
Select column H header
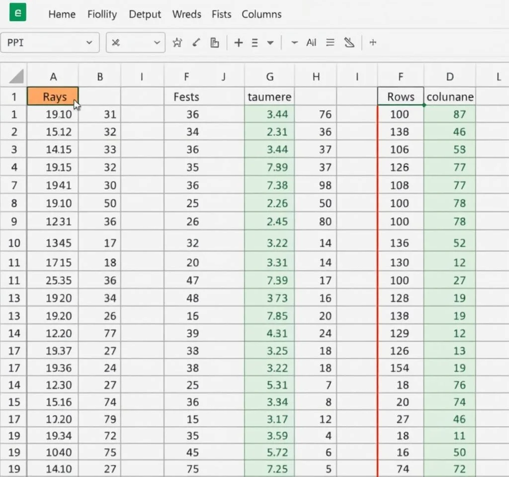tap(316, 77)
